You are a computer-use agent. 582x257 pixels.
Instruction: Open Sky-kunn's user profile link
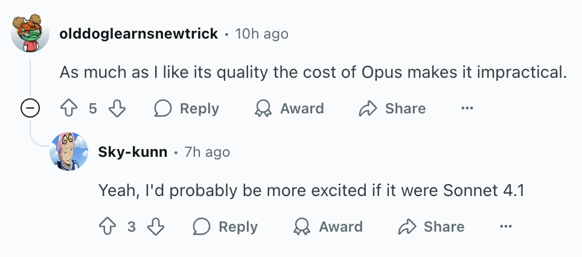(x=132, y=152)
